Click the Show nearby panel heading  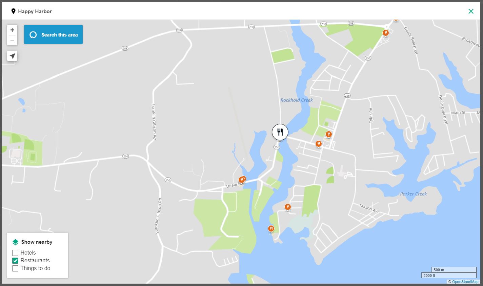coord(37,242)
